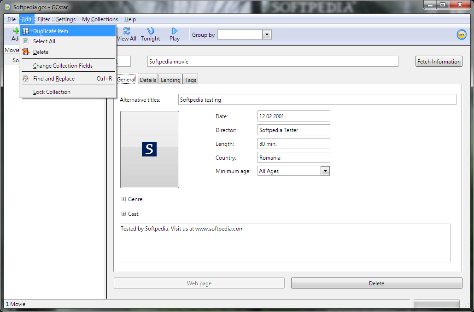Image resolution: width=474 pixels, height=312 pixels.
Task: Choose Select All from the Edit menu
Action: pos(68,41)
